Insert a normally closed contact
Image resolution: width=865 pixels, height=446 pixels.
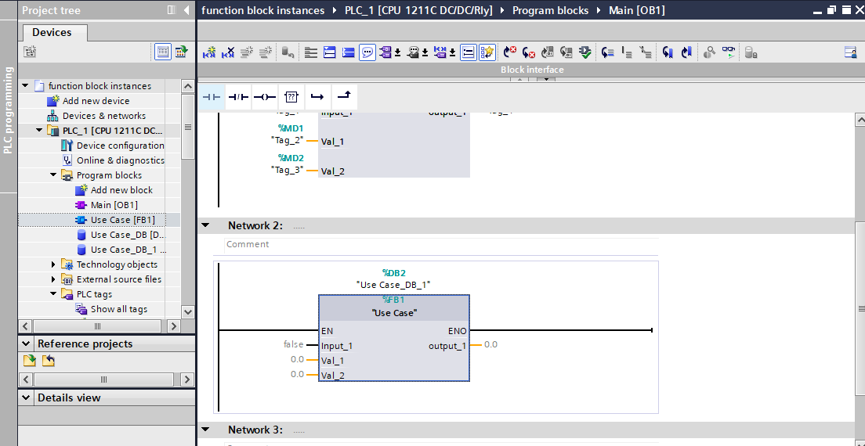click(238, 96)
